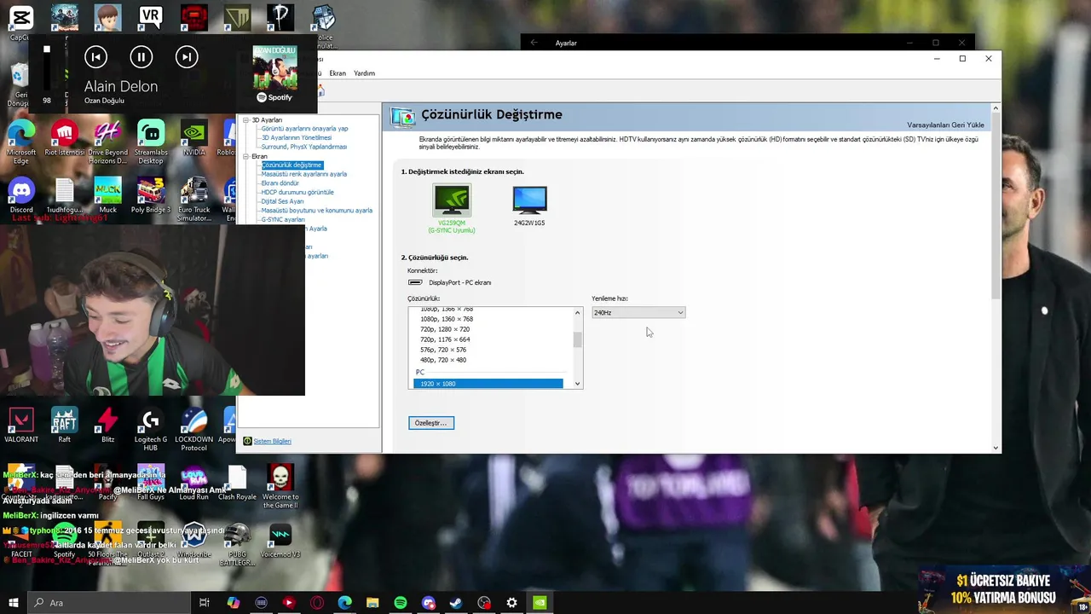
Task: Click the Windows Start button
Action: click(x=14, y=603)
